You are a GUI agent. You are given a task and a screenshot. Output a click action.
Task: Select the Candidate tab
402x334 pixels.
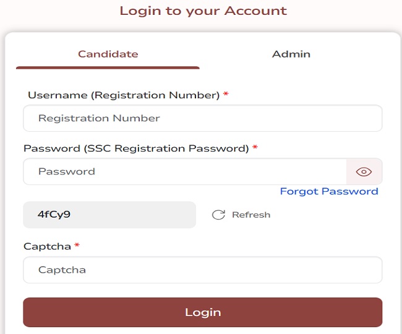(x=108, y=54)
